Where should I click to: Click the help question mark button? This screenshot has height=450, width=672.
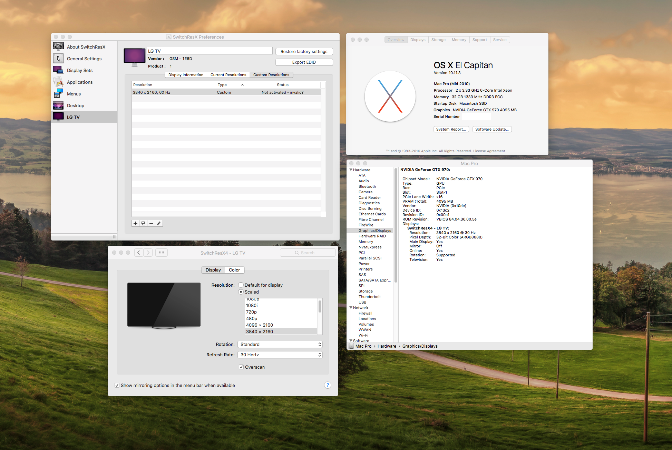tap(328, 385)
